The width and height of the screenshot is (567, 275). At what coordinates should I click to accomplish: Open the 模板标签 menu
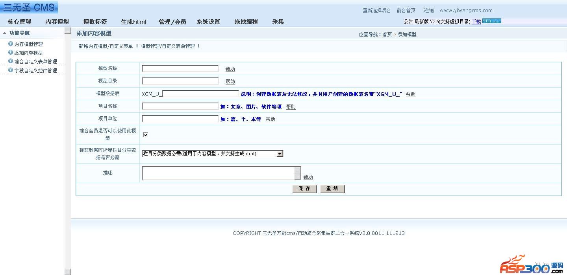point(95,22)
